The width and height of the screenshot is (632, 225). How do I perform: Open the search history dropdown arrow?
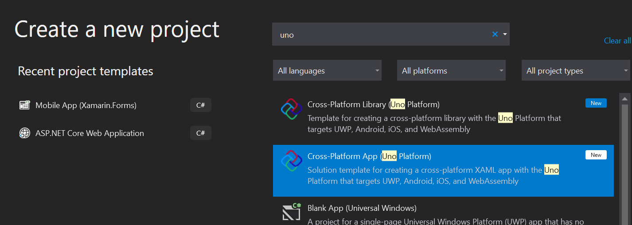point(505,35)
